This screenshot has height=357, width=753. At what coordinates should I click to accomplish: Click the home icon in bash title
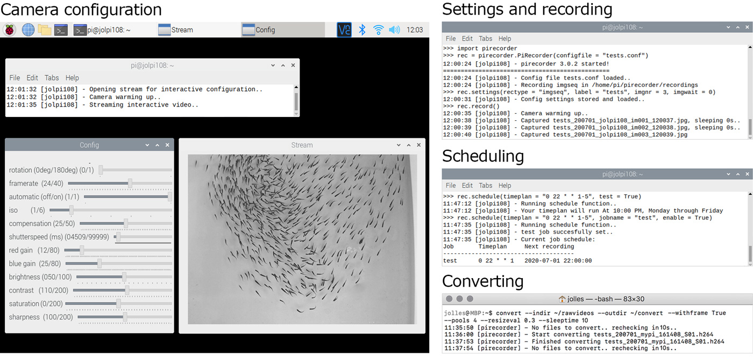pyautogui.click(x=563, y=299)
